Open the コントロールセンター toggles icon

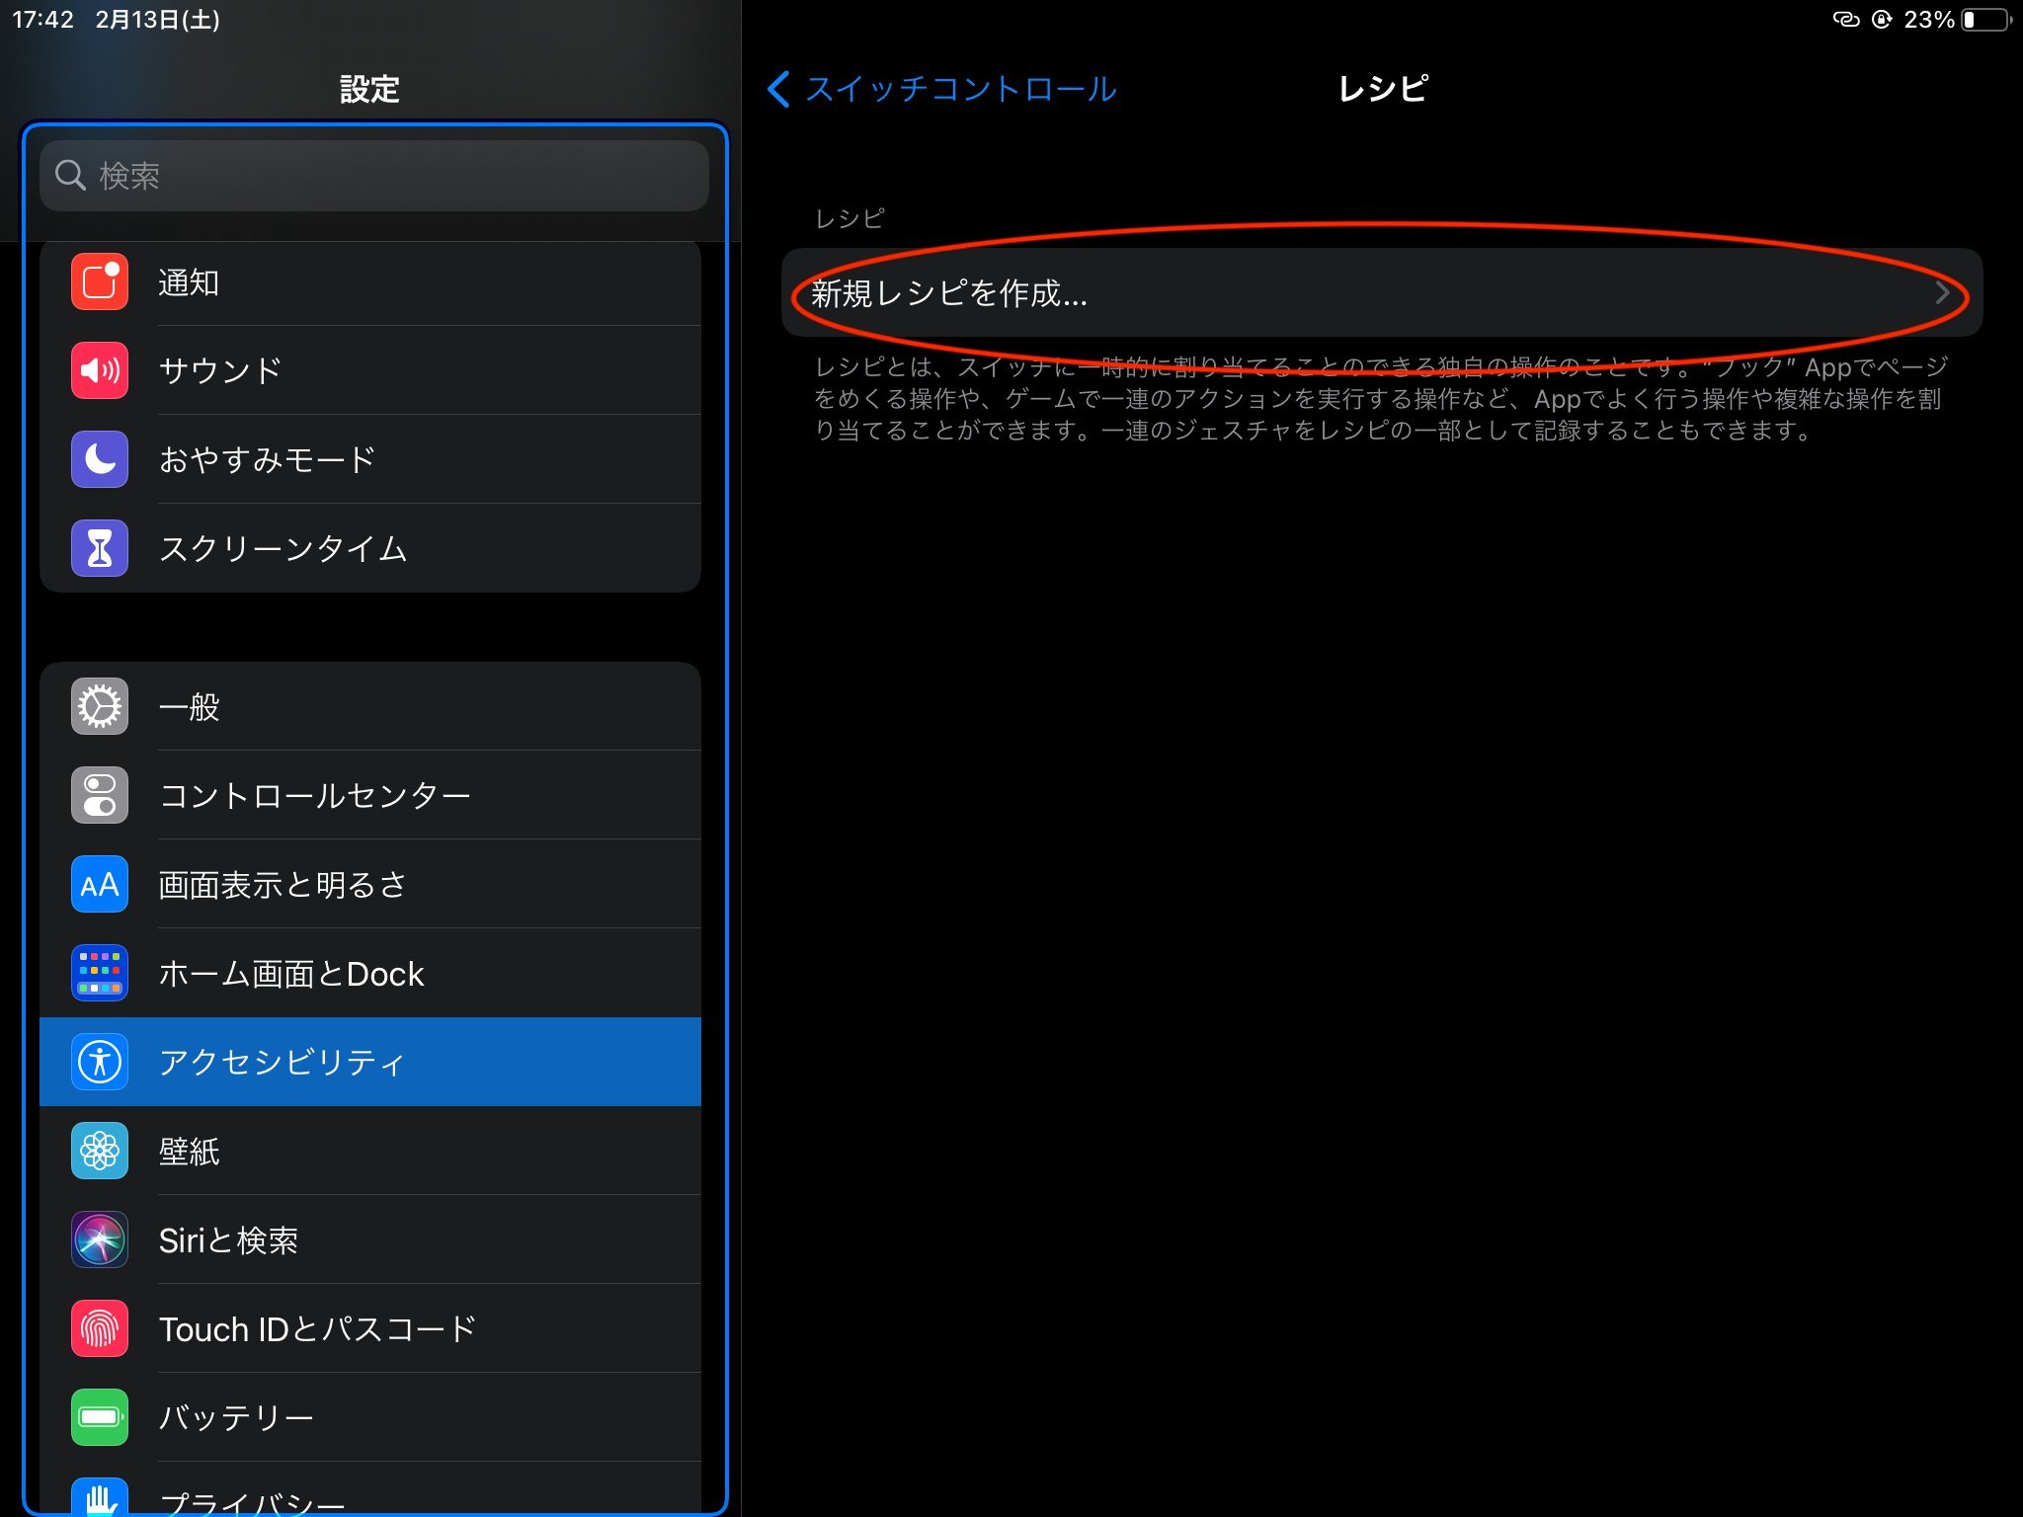100,795
